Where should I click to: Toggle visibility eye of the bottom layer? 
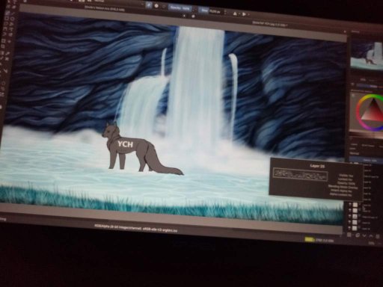pyautogui.click(x=349, y=228)
